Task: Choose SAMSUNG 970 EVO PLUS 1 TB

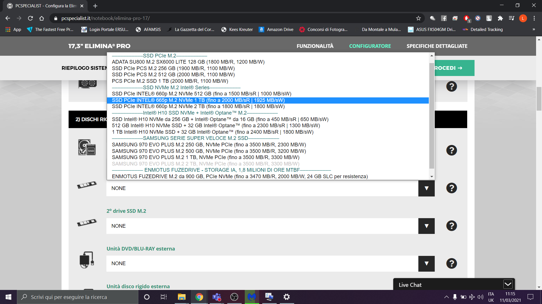Action: pos(268,157)
